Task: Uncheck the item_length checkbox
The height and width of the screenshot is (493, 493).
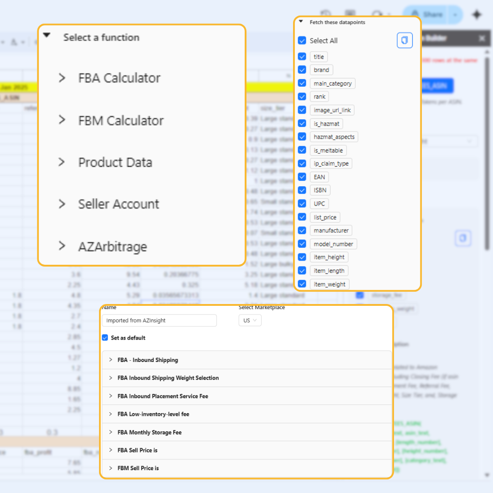Action: point(302,271)
